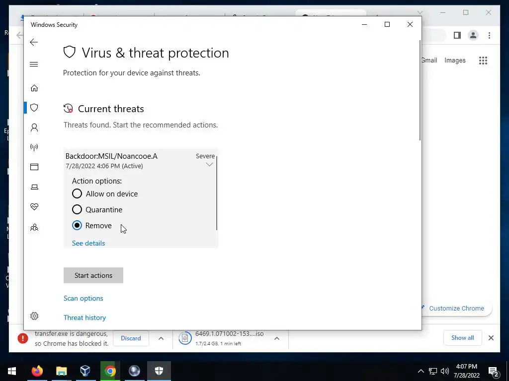Open Chrome three-dot menu
Screen dimensions: 509x381
[x=489, y=35]
